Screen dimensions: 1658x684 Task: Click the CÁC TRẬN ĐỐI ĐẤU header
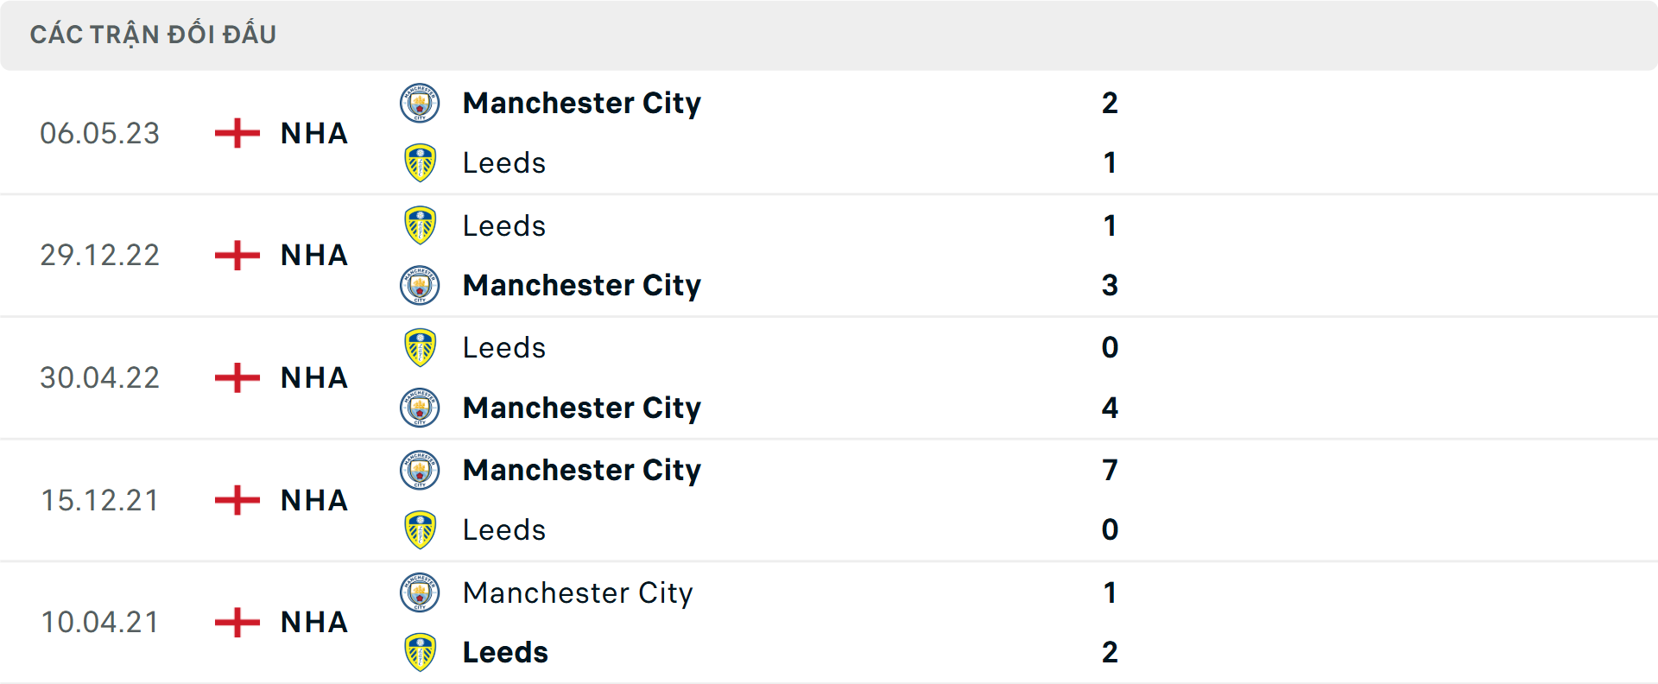(x=154, y=34)
